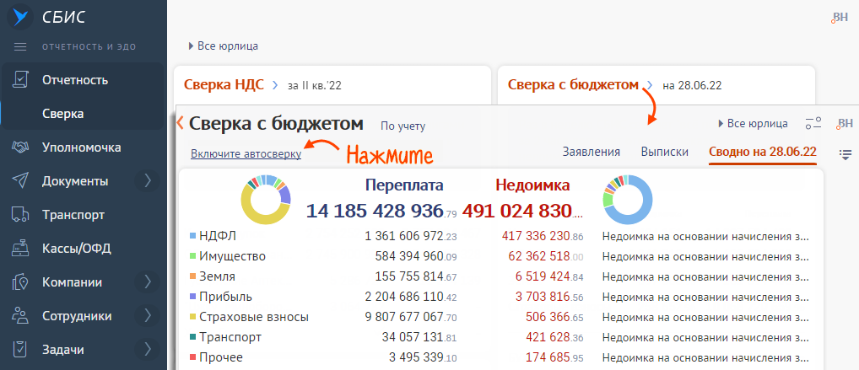The width and height of the screenshot is (859, 370).
Task: Click the Транспорт truck icon
Action: pyautogui.click(x=21, y=215)
